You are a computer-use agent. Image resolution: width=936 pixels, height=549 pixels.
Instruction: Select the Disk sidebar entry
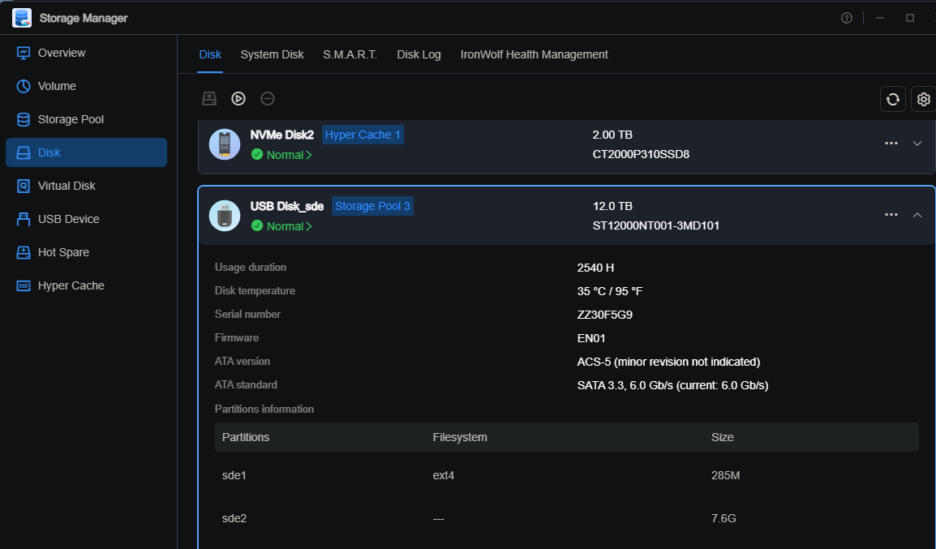pos(86,152)
